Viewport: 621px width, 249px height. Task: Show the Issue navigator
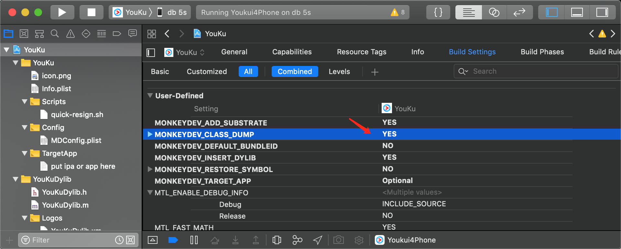click(71, 33)
